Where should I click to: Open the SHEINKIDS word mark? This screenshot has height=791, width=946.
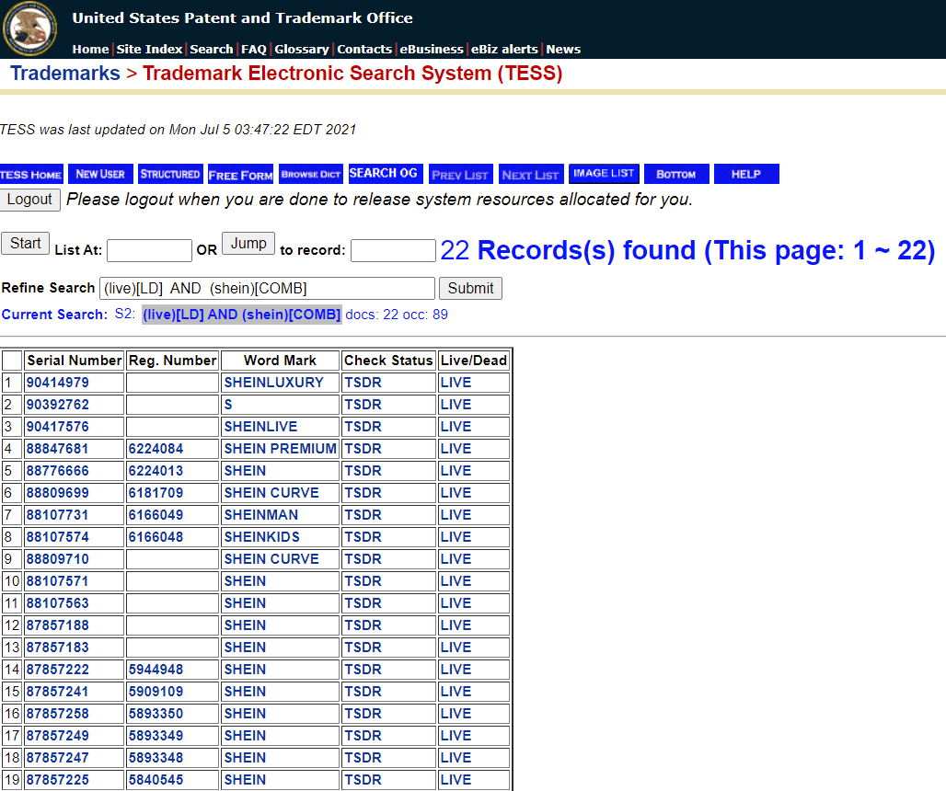(x=262, y=536)
